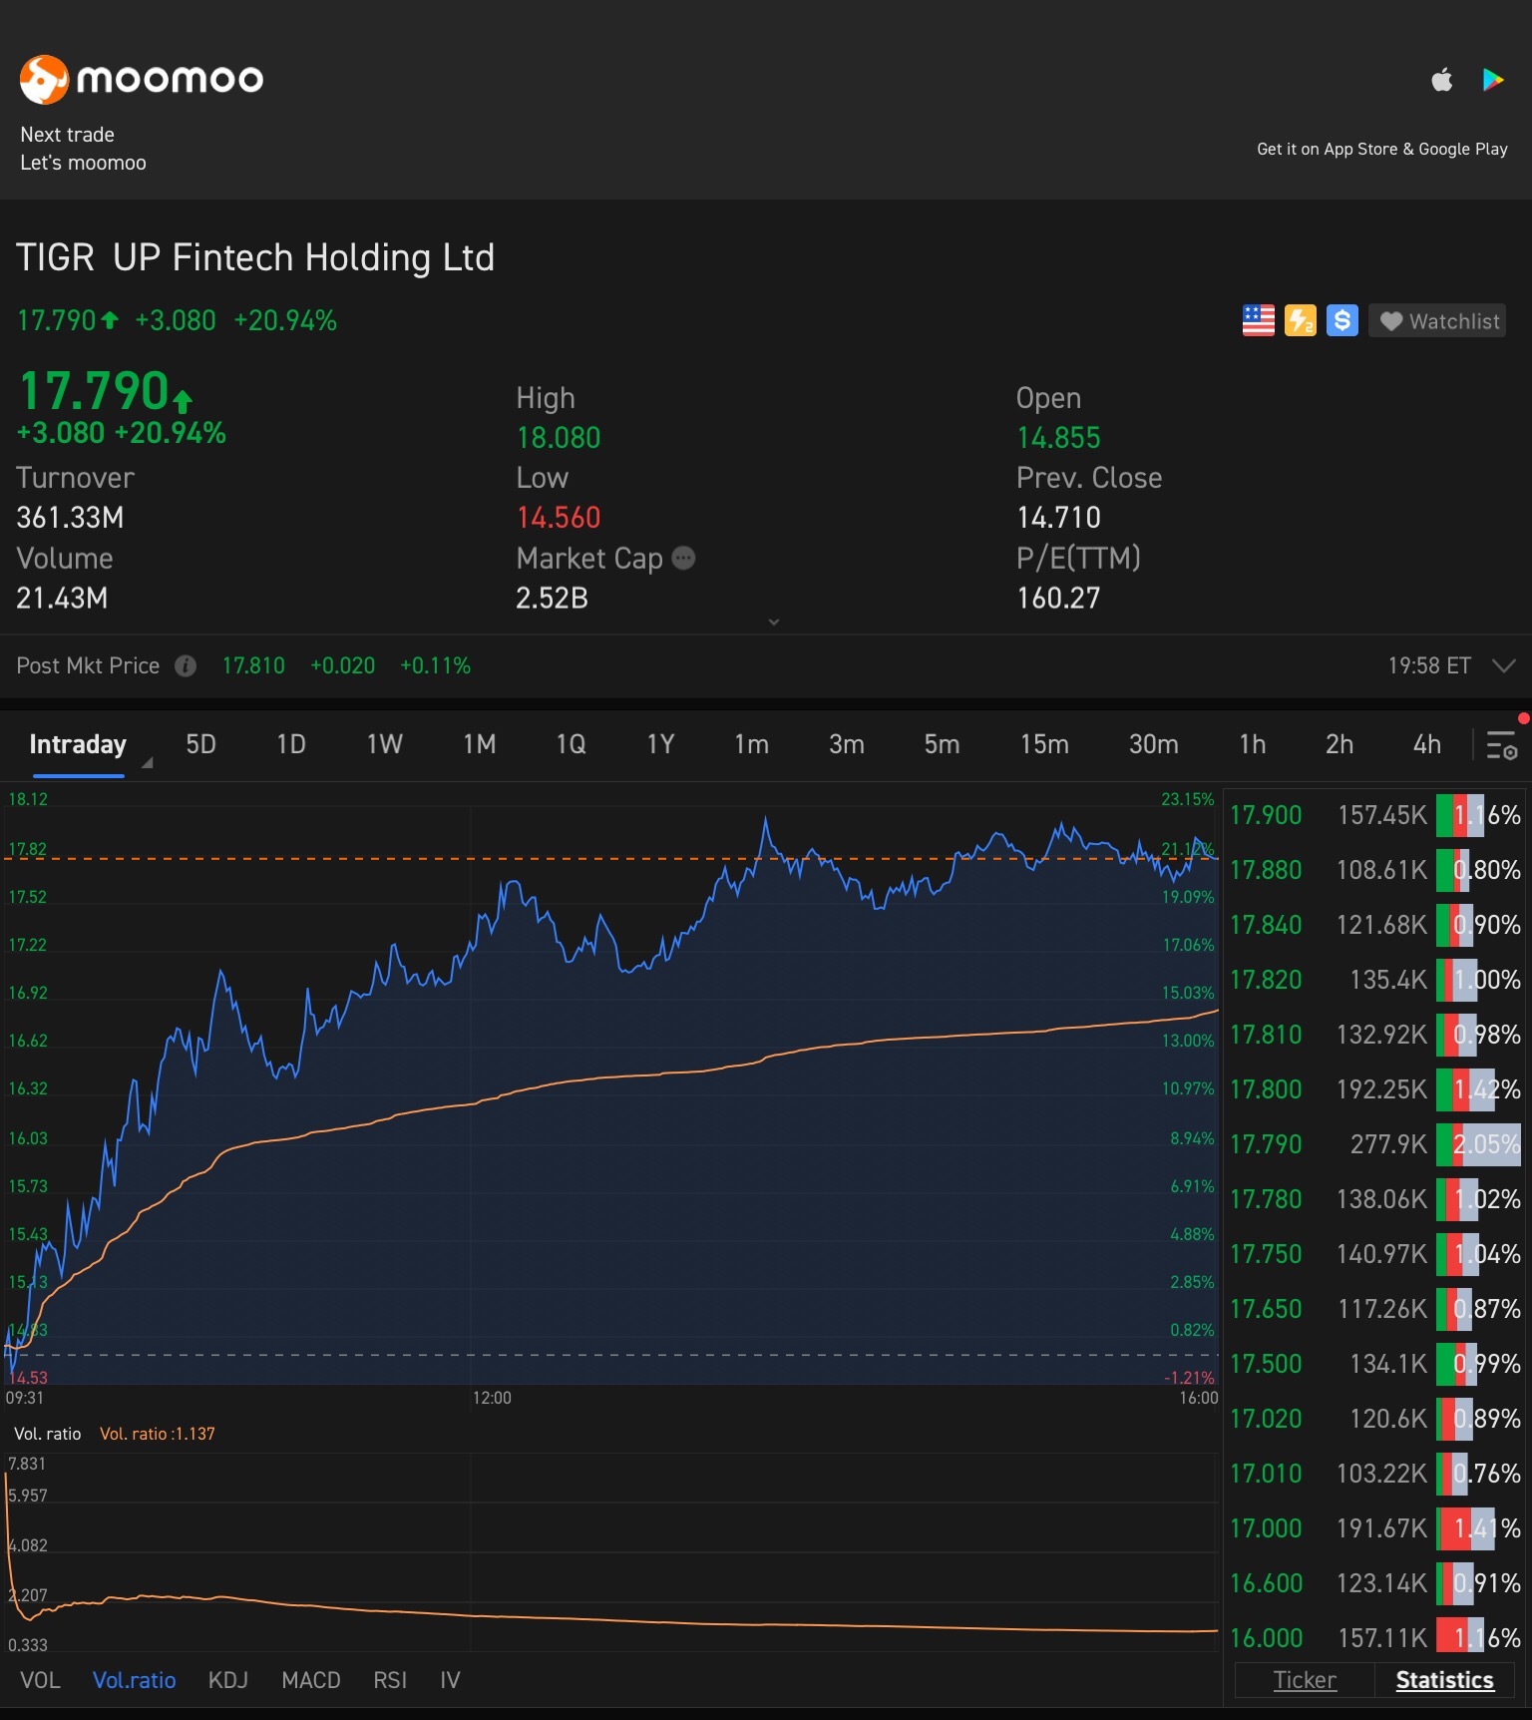The width and height of the screenshot is (1532, 1720).
Task: Select the Vol.ratio indicator
Action: coord(134,1680)
